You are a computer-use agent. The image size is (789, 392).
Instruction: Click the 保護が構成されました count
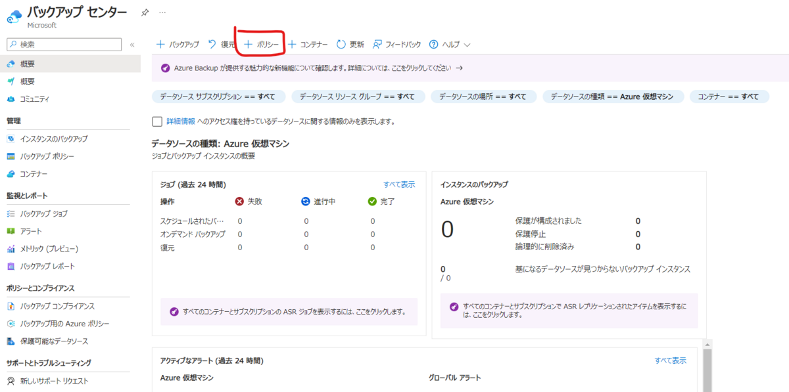click(x=638, y=221)
